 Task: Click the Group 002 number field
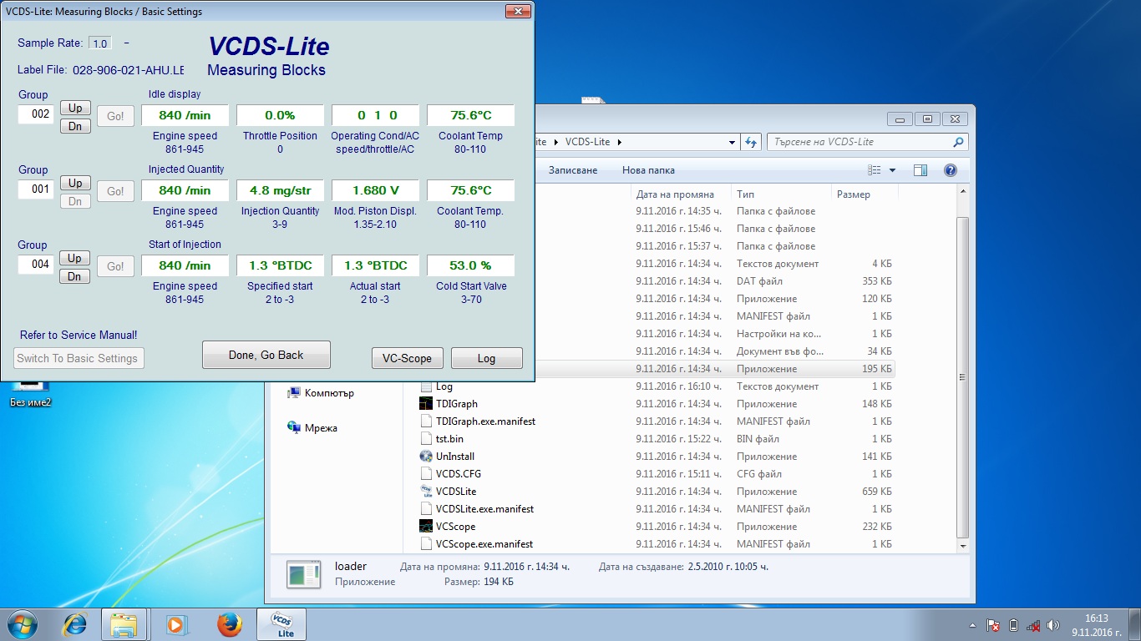37,114
